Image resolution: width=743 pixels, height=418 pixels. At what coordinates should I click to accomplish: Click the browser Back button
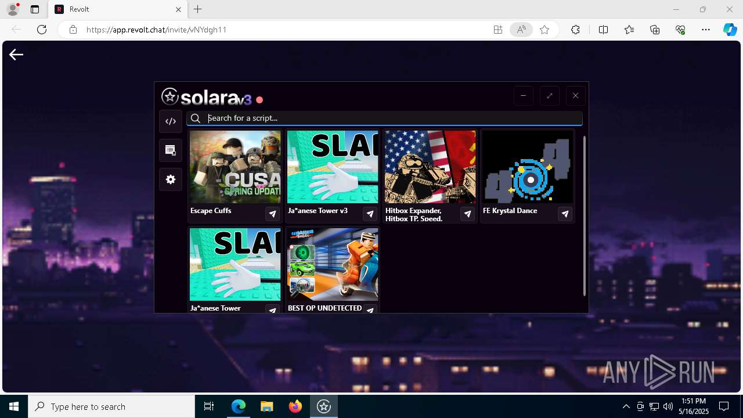[16, 30]
